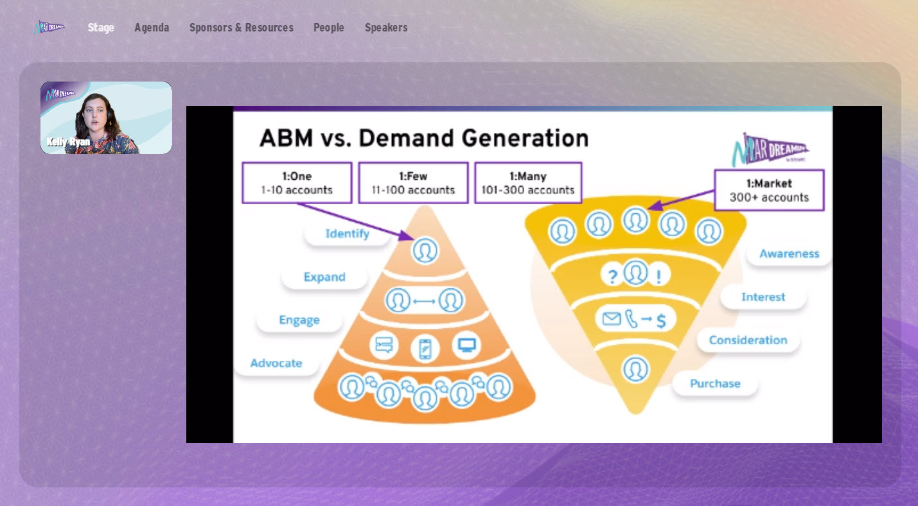Image resolution: width=918 pixels, height=506 pixels.
Task: Click the mobile phone icon in the pyramid
Action: click(425, 349)
